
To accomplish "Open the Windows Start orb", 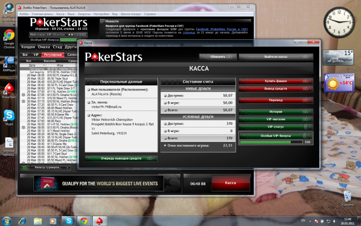I will click(x=6, y=221).
